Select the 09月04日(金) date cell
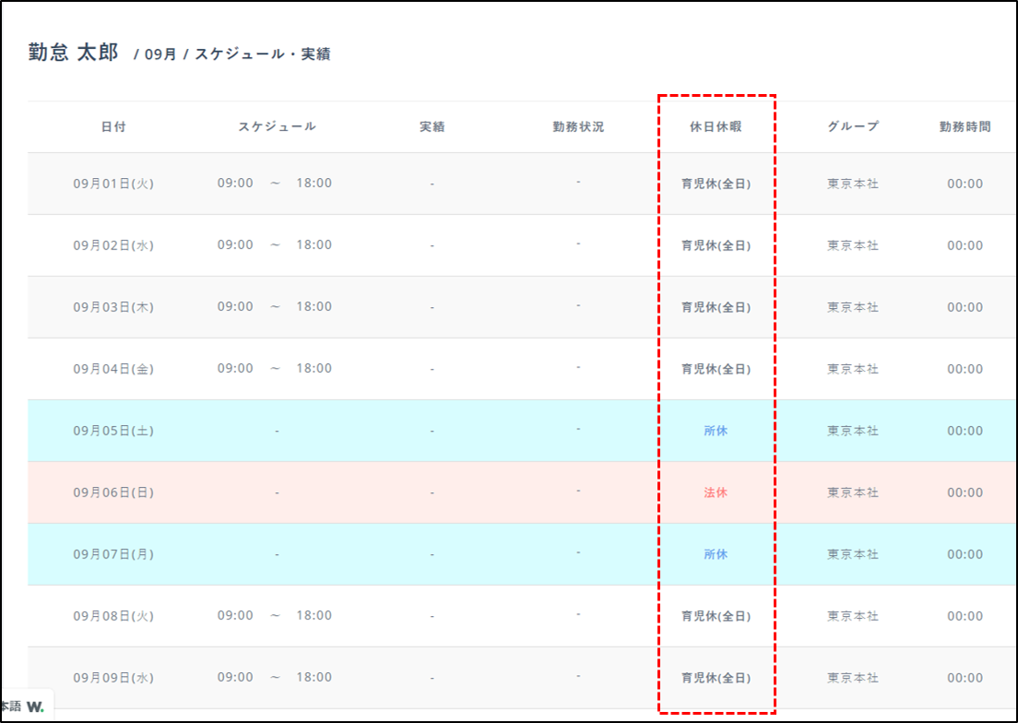Image resolution: width=1018 pixels, height=723 pixels. (113, 369)
